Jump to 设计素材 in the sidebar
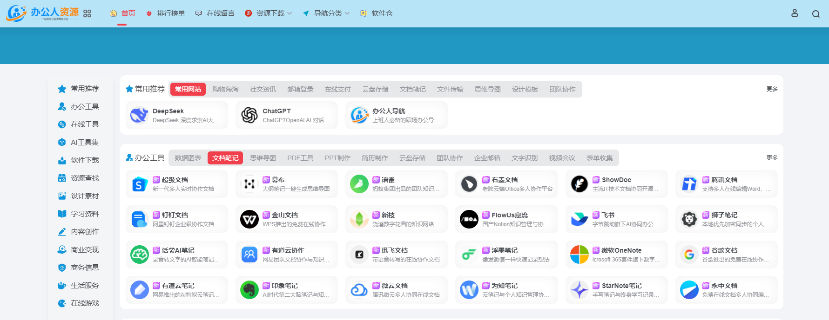 coord(79,196)
